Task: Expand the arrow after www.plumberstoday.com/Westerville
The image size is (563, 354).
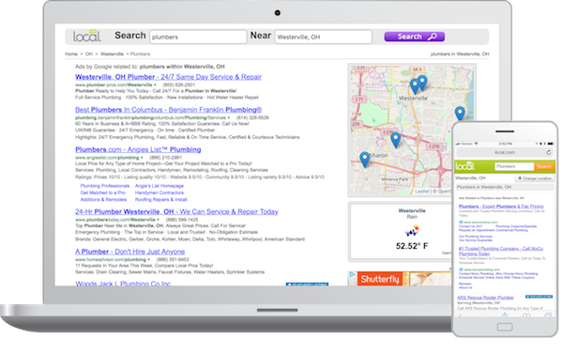Action: point(158,220)
